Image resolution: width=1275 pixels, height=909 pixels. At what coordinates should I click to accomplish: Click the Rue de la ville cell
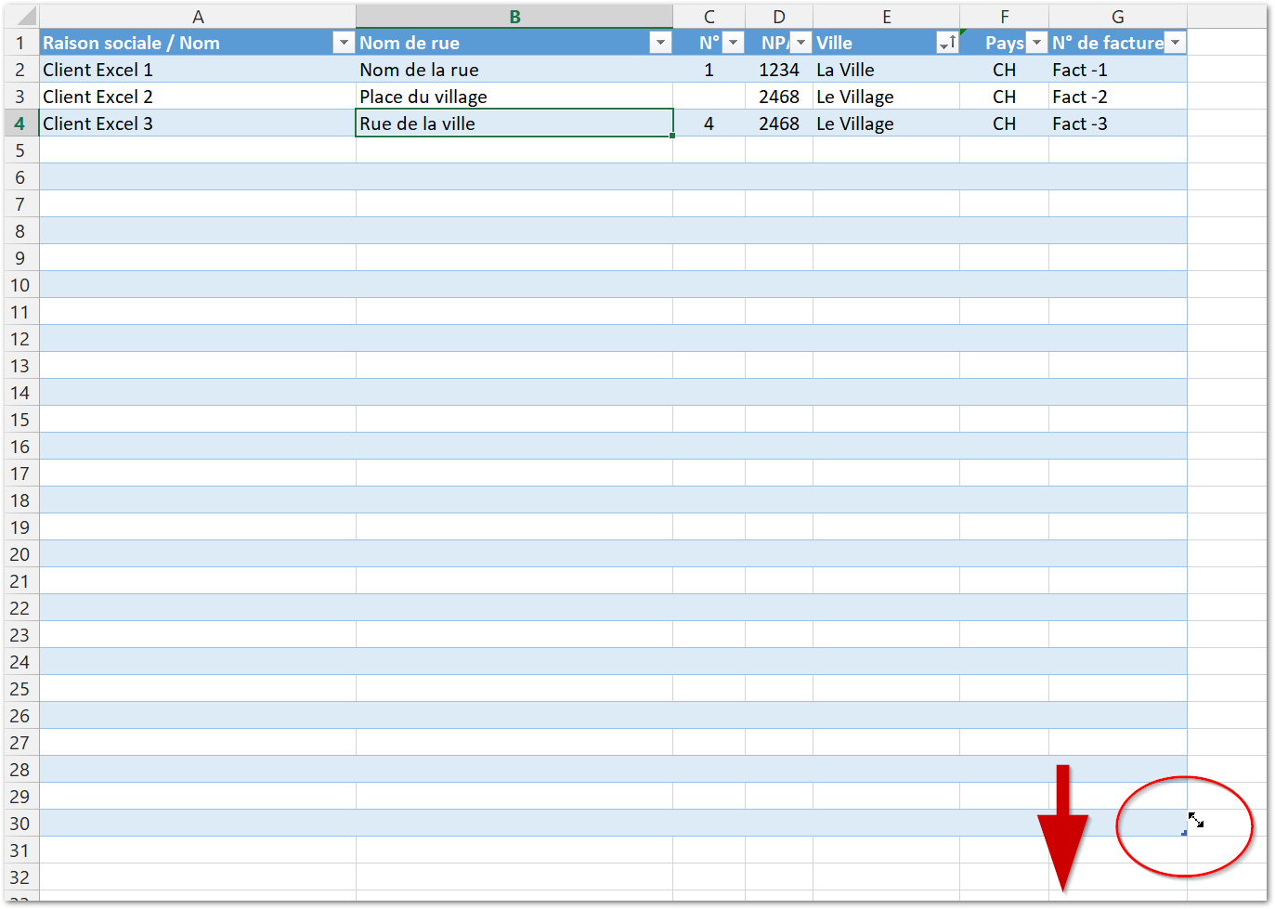[418, 123]
